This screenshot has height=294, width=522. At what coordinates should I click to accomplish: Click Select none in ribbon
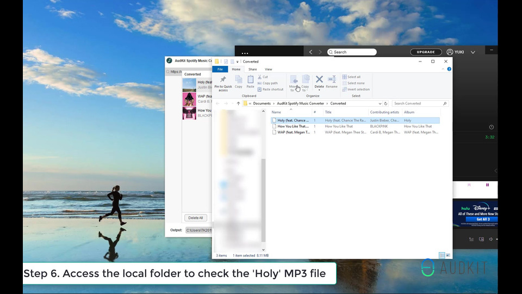pyautogui.click(x=353, y=83)
